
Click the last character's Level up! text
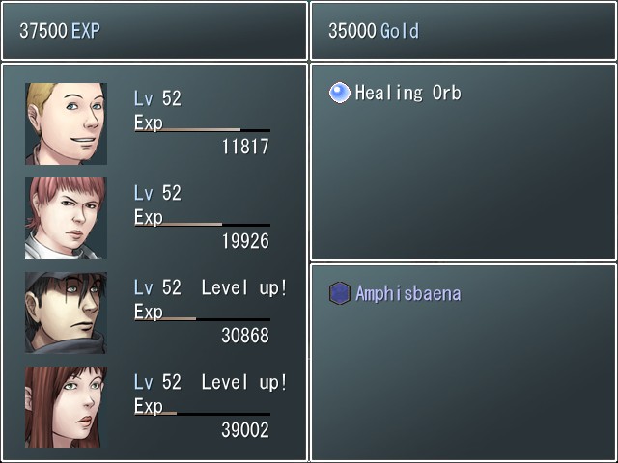coord(244,382)
